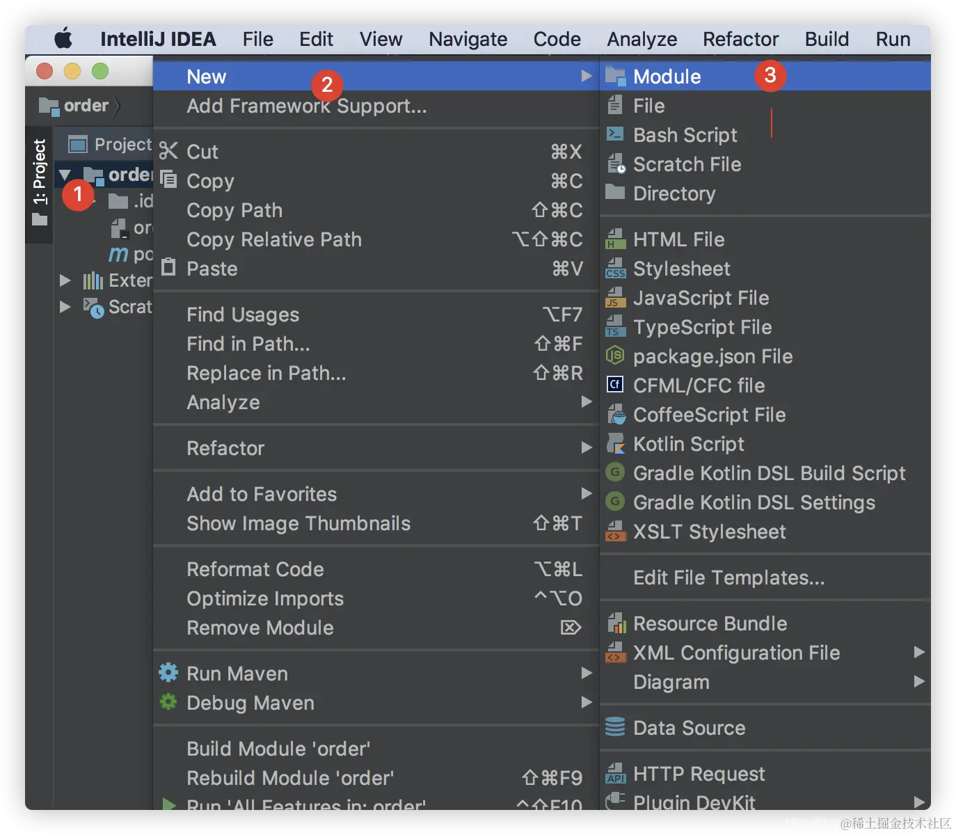Open the 1: Project tool window tab

click(x=40, y=184)
